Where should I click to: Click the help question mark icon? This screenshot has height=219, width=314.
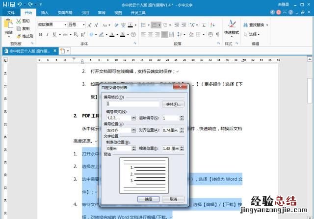coord(290,12)
